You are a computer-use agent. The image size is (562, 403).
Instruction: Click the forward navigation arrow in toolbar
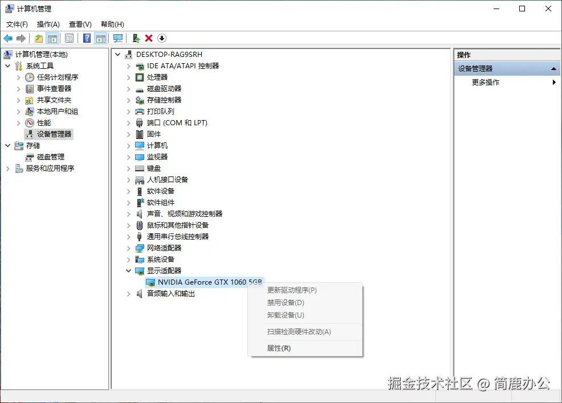(21, 38)
